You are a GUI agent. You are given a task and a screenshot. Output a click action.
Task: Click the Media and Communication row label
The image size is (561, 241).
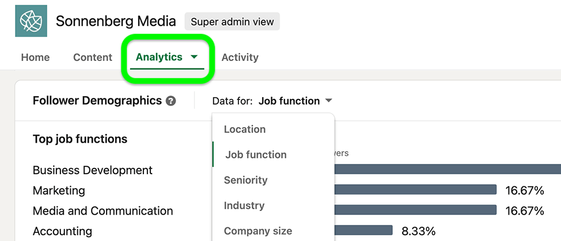point(103,211)
